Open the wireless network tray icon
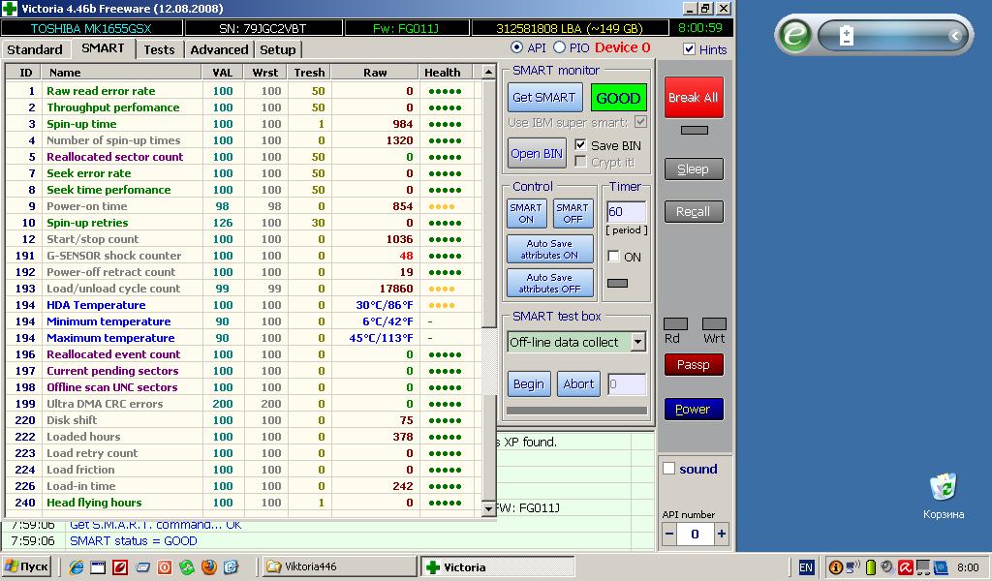This screenshot has width=992, height=581. (x=852, y=567)
